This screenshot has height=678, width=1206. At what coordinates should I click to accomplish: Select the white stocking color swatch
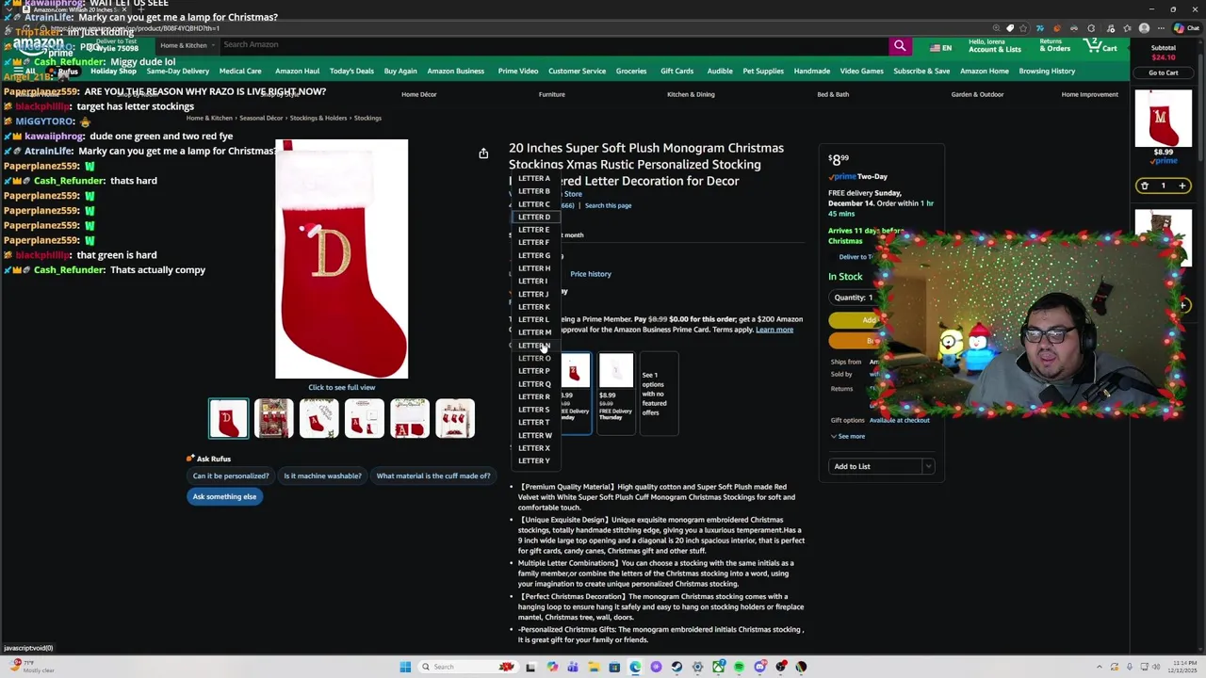click(615, 393)
